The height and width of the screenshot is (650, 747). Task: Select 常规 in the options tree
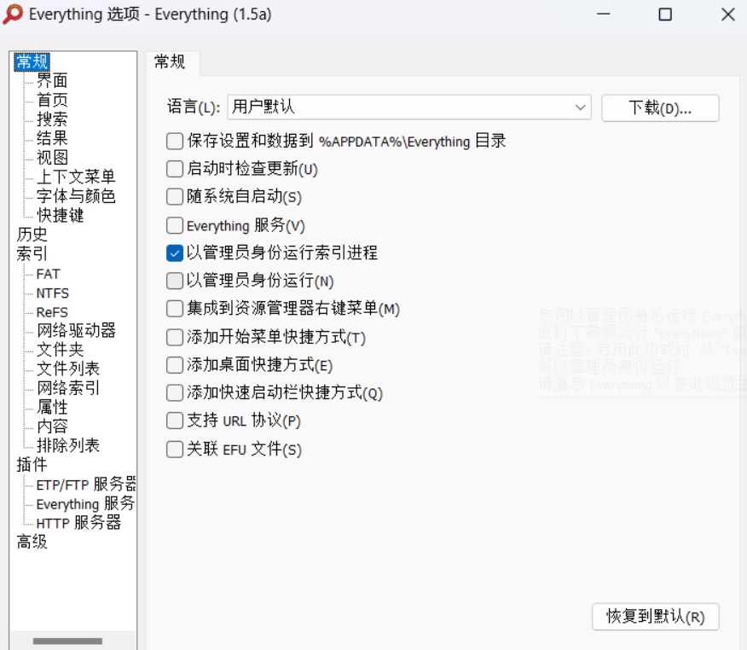[x=32, y=62]
